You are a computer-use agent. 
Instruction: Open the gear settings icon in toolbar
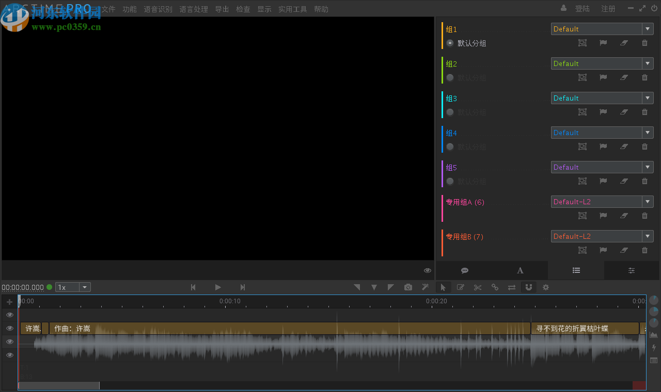[x=545, y=287]
